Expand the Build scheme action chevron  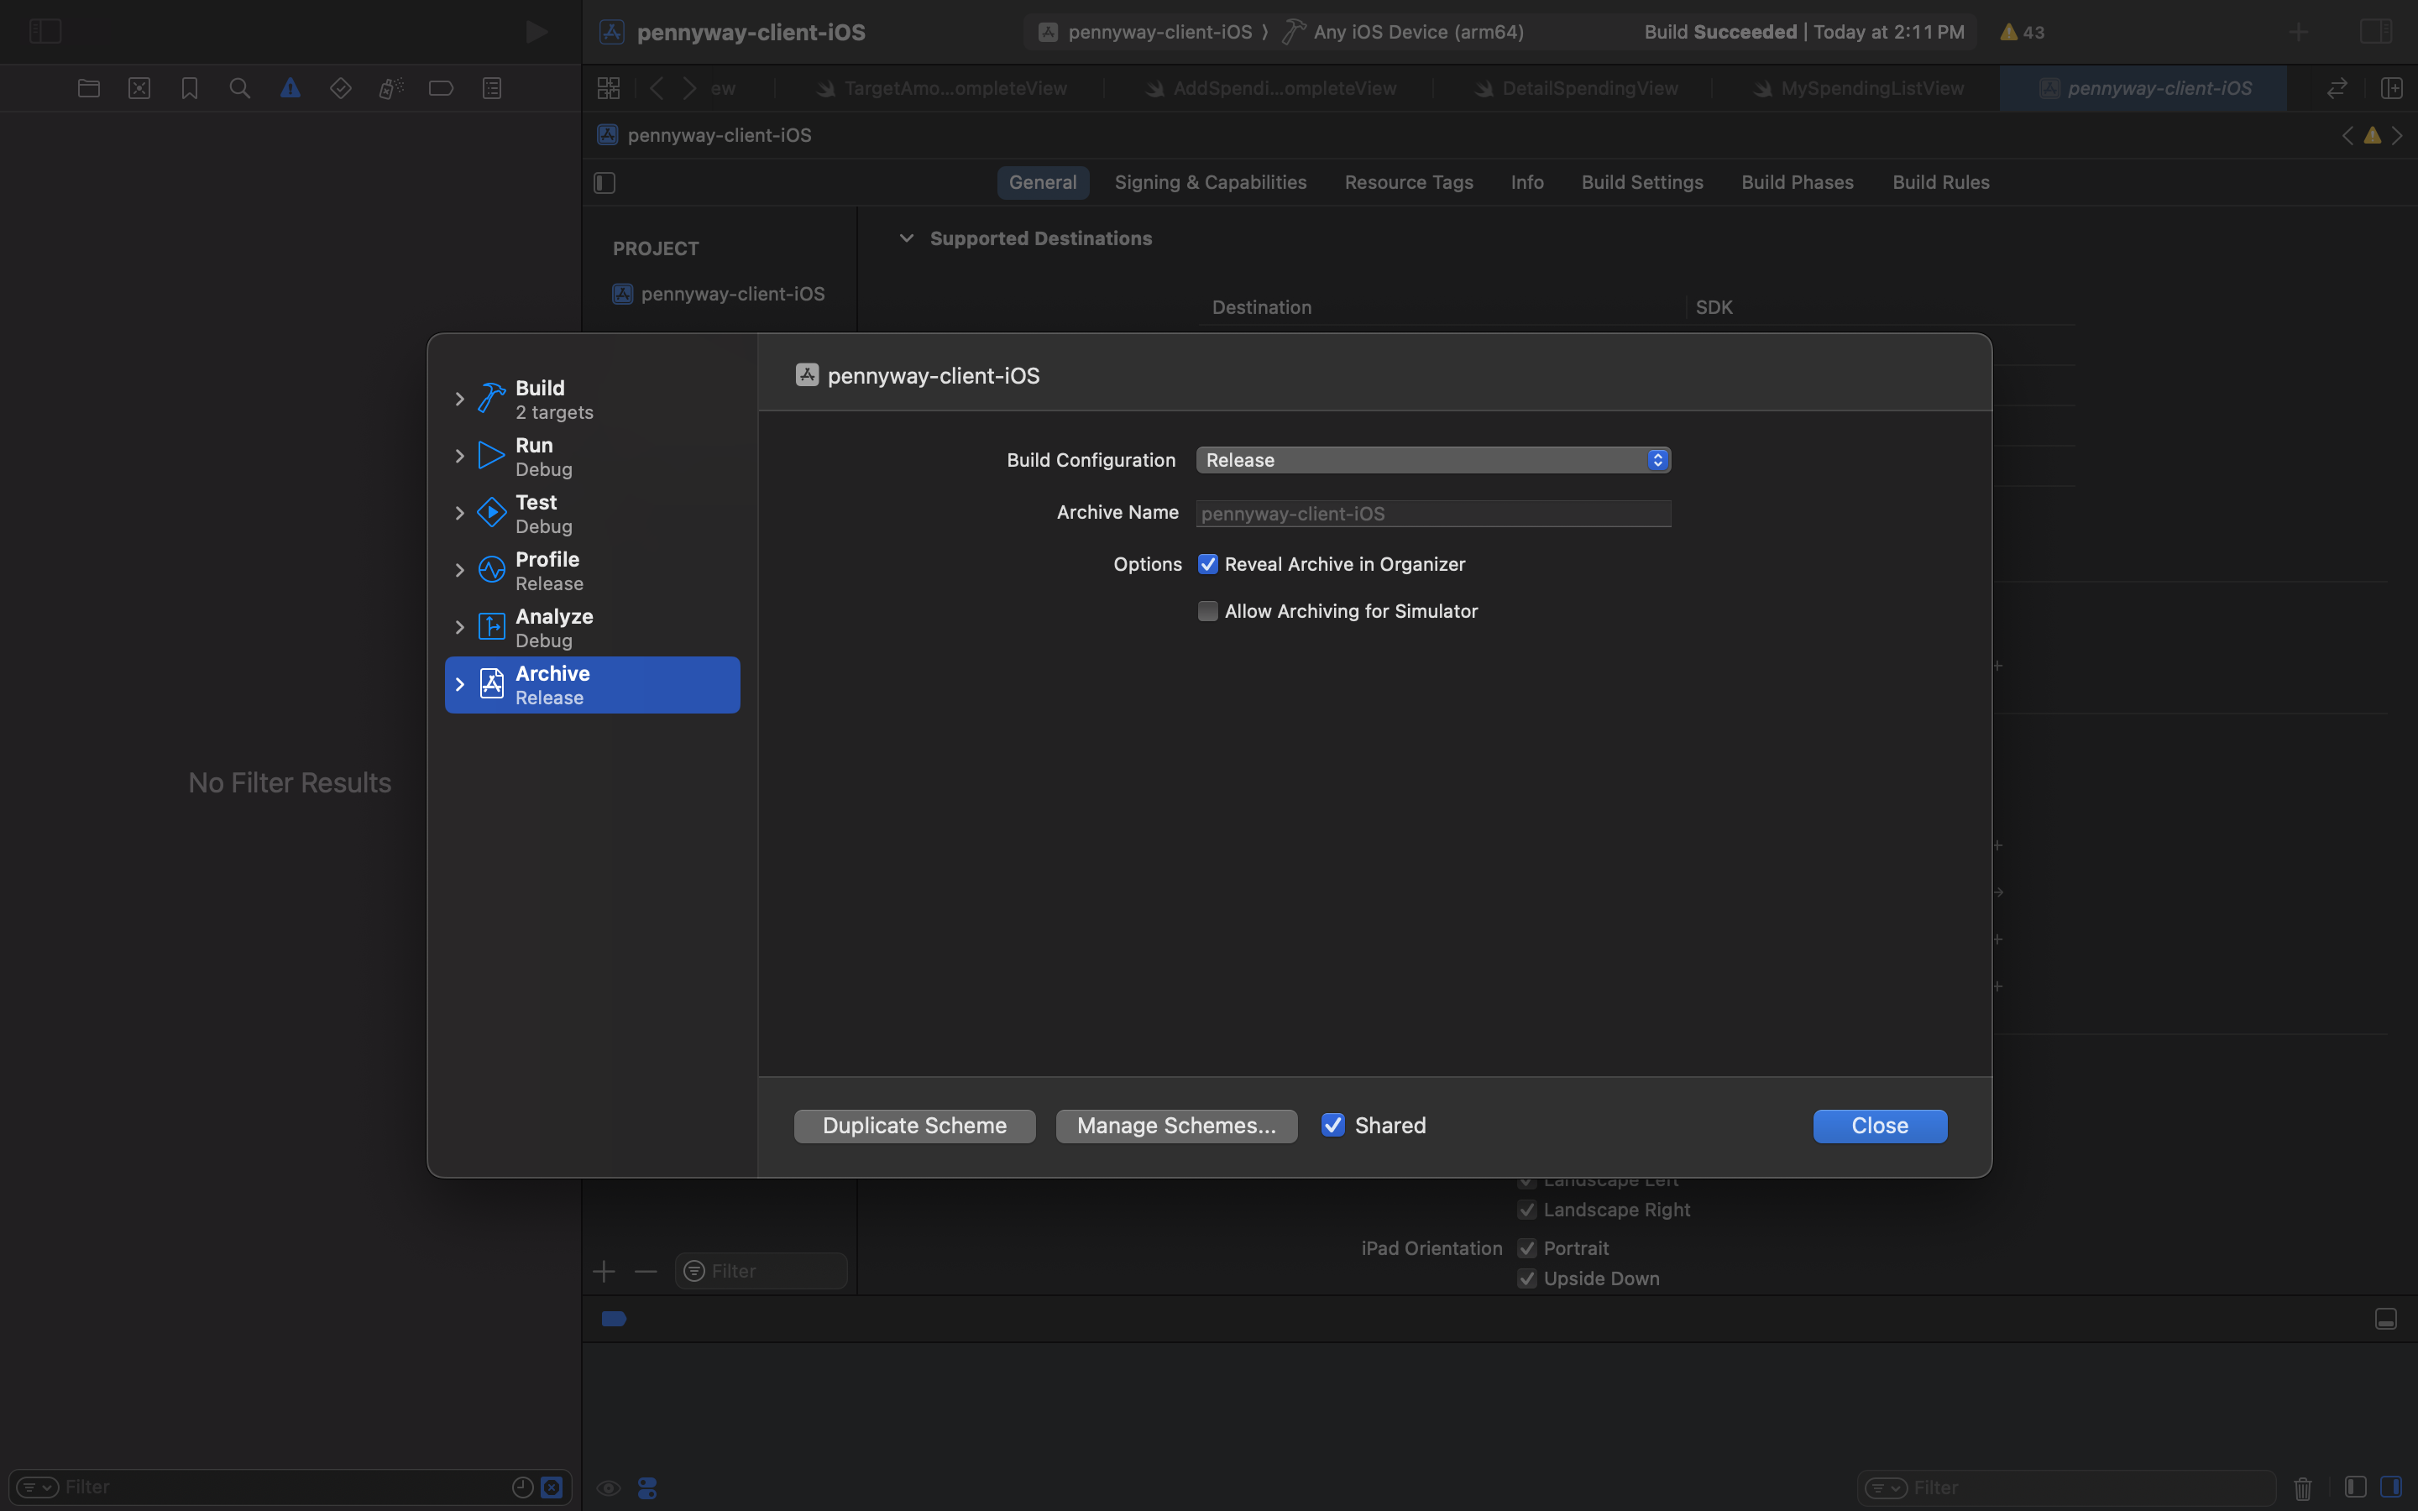click(459, 399)
